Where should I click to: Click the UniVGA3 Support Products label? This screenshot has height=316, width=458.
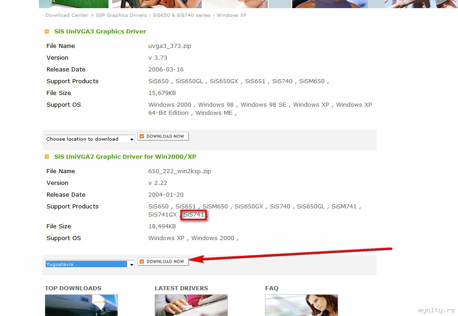(72, 81)
